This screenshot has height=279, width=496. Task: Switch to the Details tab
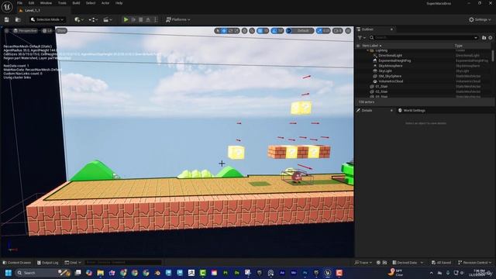(x=367, y=110)
